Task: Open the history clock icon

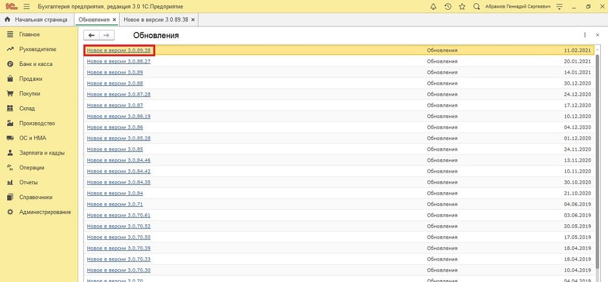Action: coord(448,6)
